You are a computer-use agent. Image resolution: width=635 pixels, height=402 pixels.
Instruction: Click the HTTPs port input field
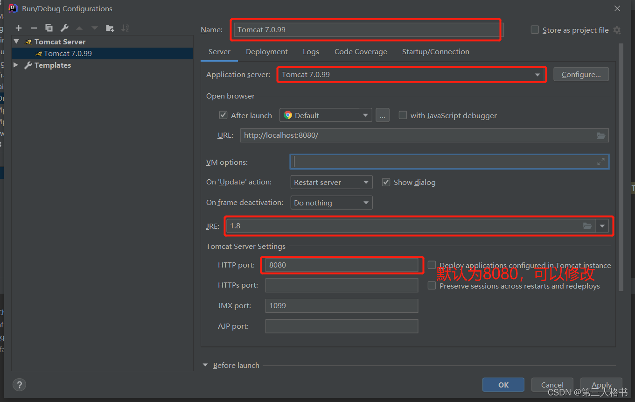click(x=342, y=285)
